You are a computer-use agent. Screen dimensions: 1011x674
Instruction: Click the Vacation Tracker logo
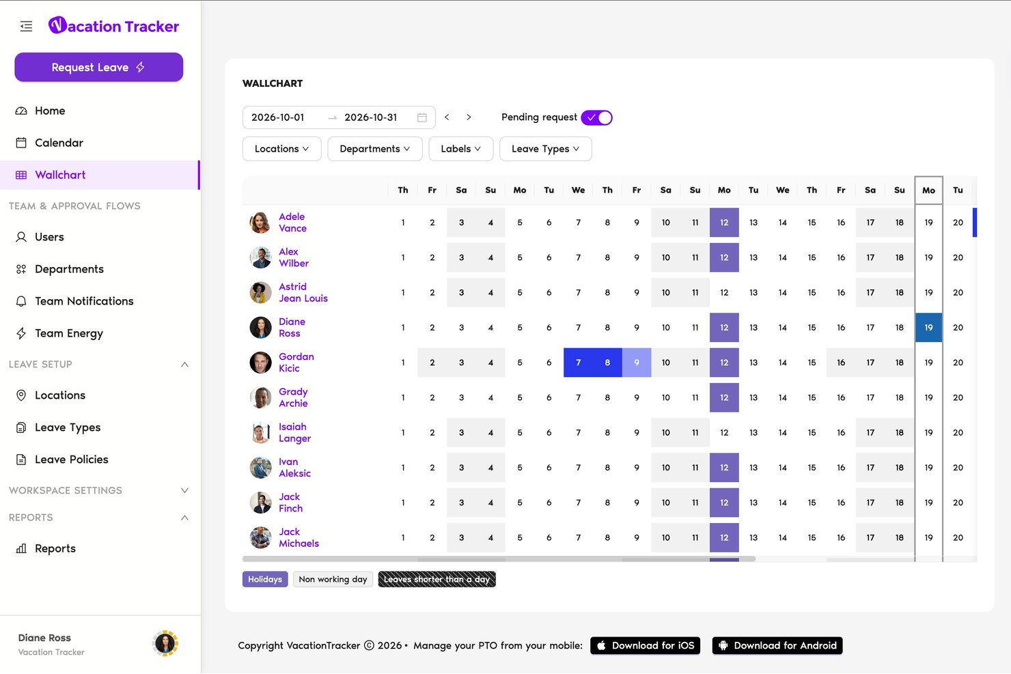[113, 26]
